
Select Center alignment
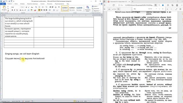(x=42, y=10)
